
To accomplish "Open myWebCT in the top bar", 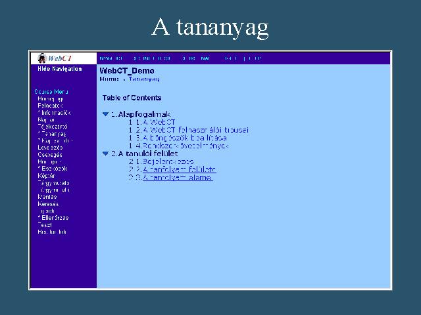I will tap(111, 58).
